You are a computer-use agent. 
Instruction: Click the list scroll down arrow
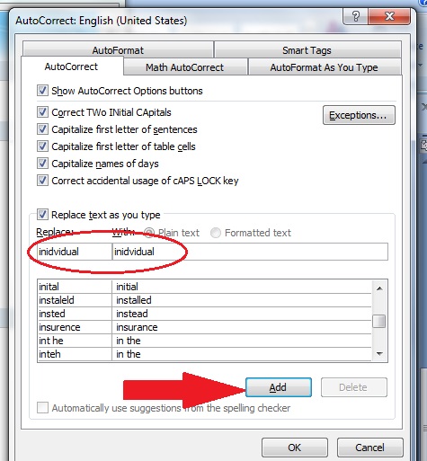379,354
